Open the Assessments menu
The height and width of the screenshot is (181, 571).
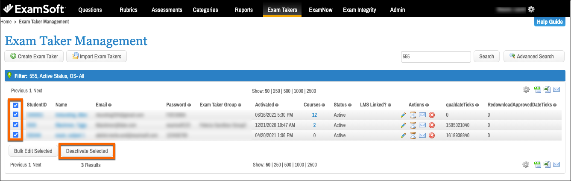pos(167,10)
